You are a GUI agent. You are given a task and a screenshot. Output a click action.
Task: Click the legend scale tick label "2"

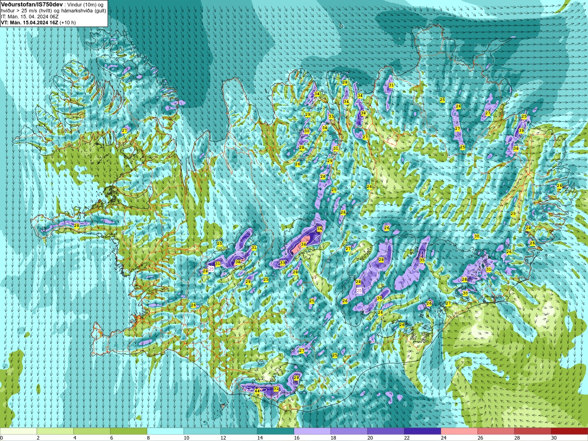38,438
